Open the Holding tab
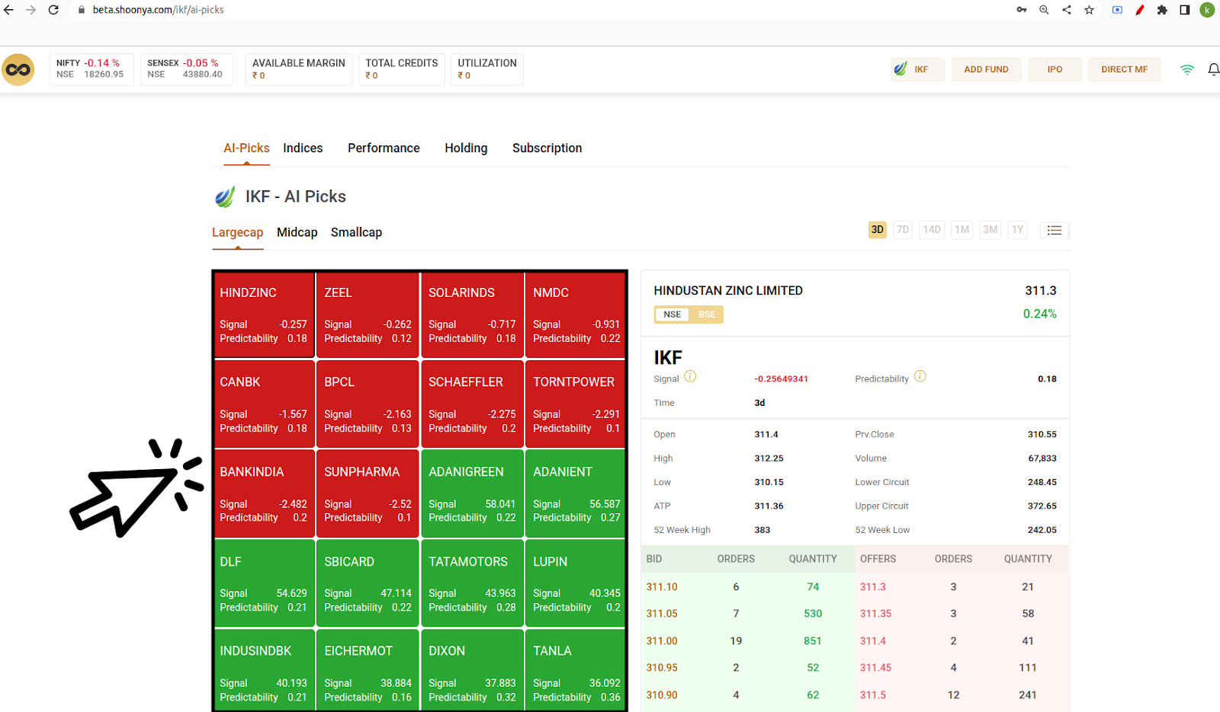 click(466, 148)
